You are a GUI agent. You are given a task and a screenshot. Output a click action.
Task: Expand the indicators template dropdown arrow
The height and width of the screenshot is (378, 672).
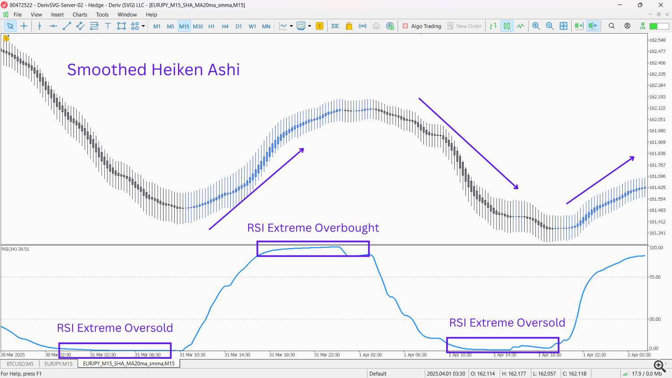tap(310, 26)
